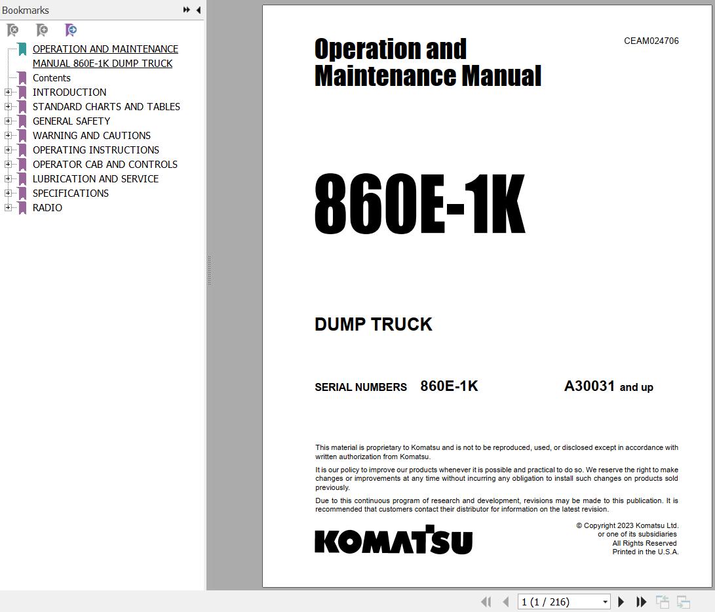Go to the previous page
The image size is (715, 612).
[x=506, y=602]
